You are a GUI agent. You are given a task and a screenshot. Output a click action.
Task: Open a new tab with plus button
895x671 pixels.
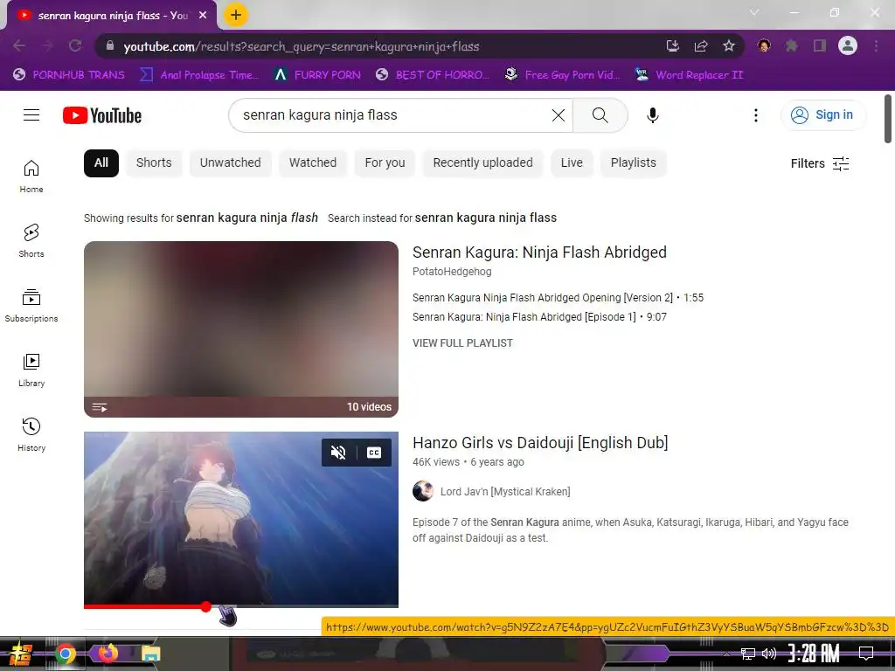pyautogui.click(x=236, y=15)
